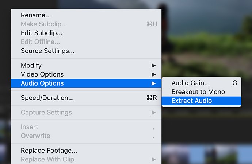Click the Audio Options arrow indicator

[153, 83]
